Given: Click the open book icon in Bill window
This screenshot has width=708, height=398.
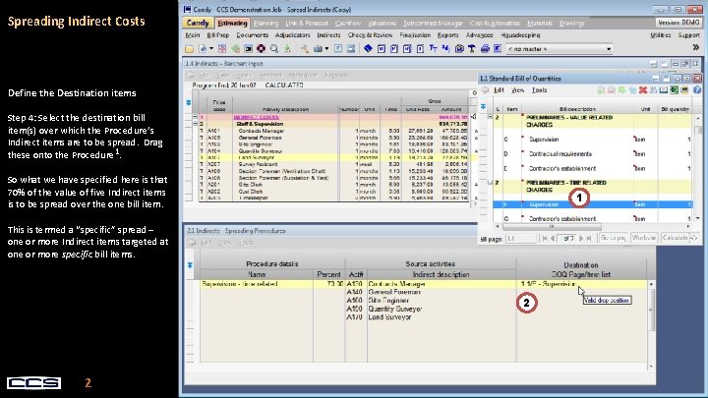Looking at the screenshot, I should coord(664,90).
